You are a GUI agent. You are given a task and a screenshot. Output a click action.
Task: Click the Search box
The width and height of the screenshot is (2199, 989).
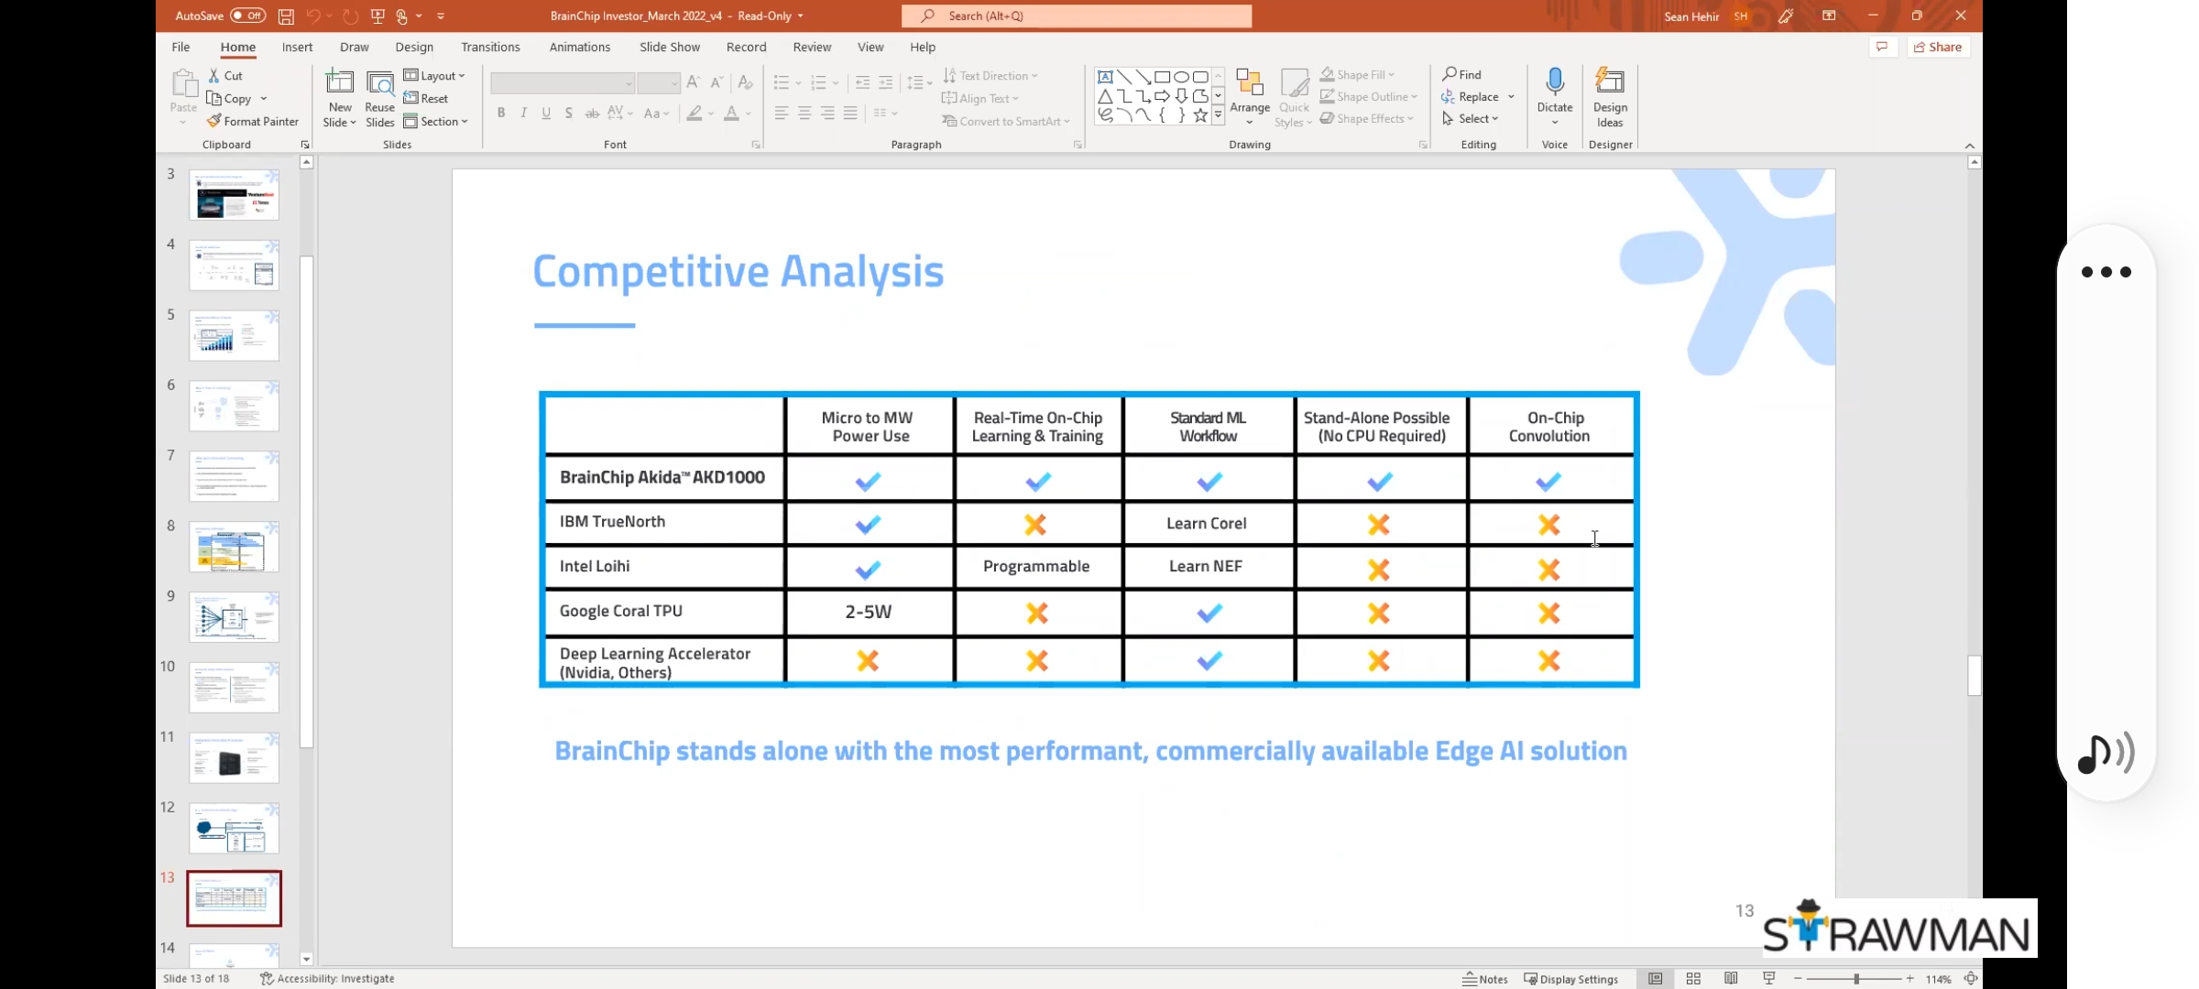pos(1077,16)
